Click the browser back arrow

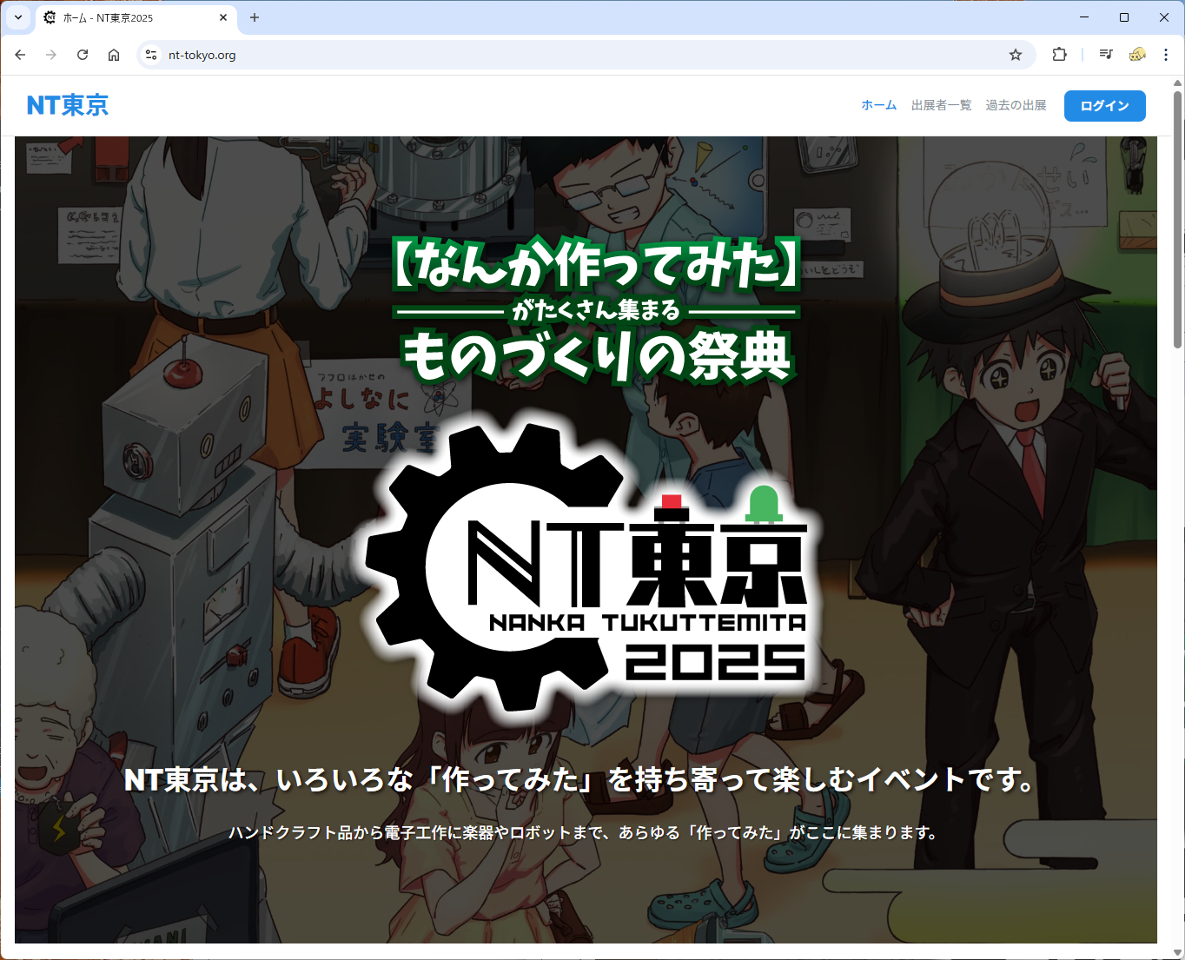20,55
